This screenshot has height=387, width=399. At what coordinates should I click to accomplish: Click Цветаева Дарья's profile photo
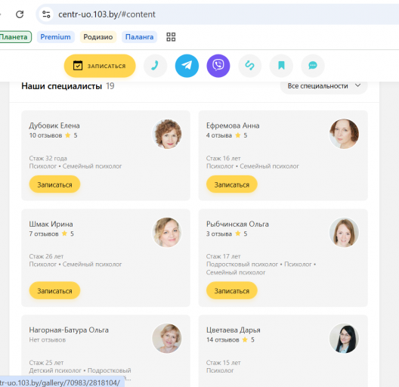[x=344, y=339]
